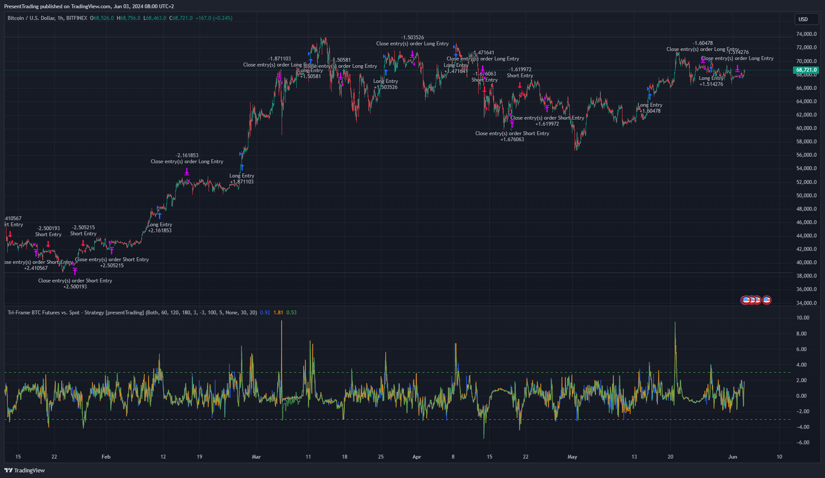Click the current price label 68,721.0

(806, 70)
